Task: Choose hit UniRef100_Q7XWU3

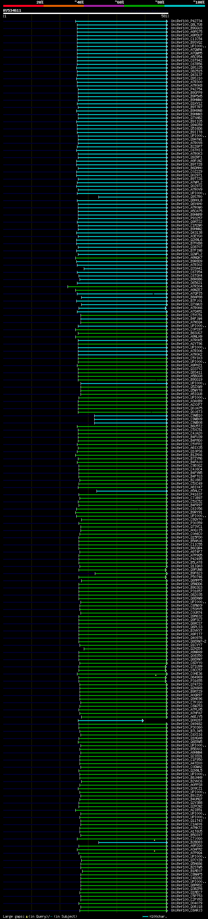Action: coord(186,304)
